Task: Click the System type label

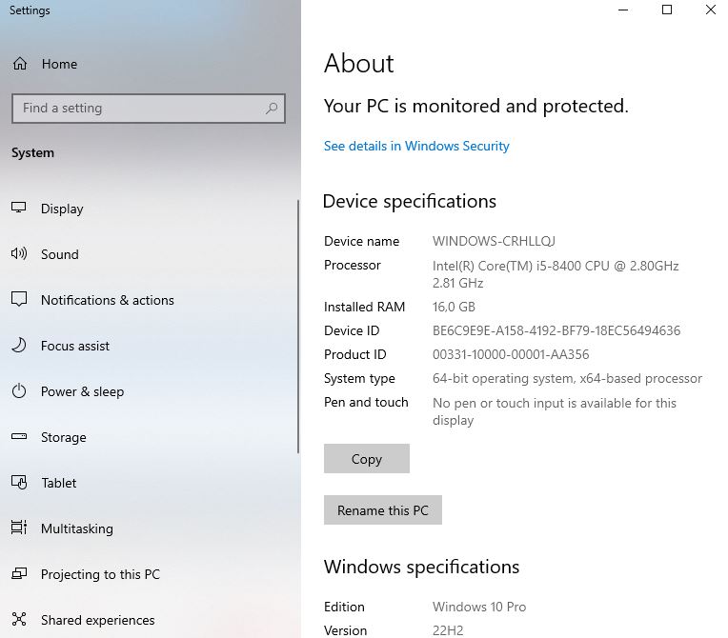Action: point(359,379)
